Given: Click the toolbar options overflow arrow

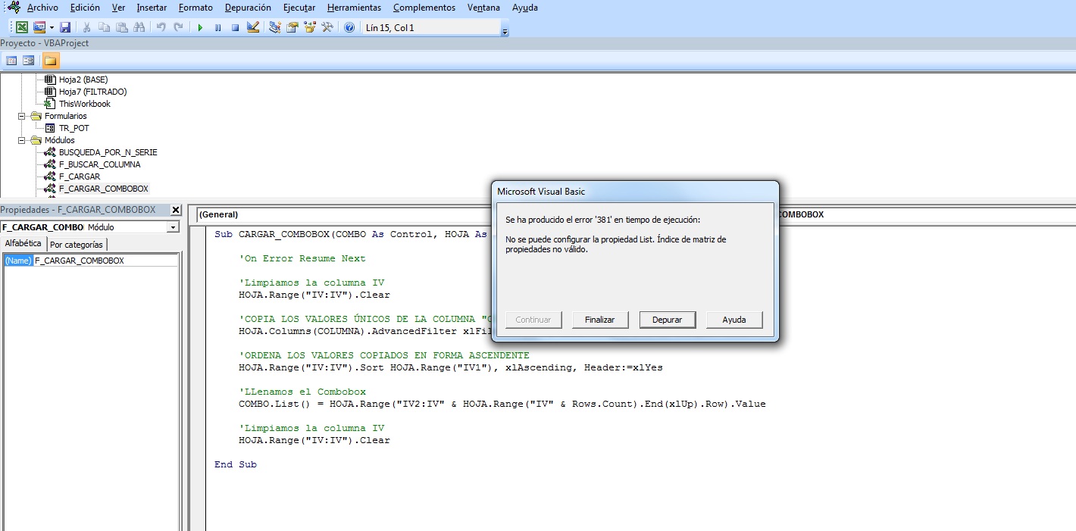Looking at the screenshot, I should (x=505, y=32).
